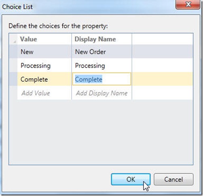
Task: Confirm the choice list with OK
Action: [x=131, y=179]
